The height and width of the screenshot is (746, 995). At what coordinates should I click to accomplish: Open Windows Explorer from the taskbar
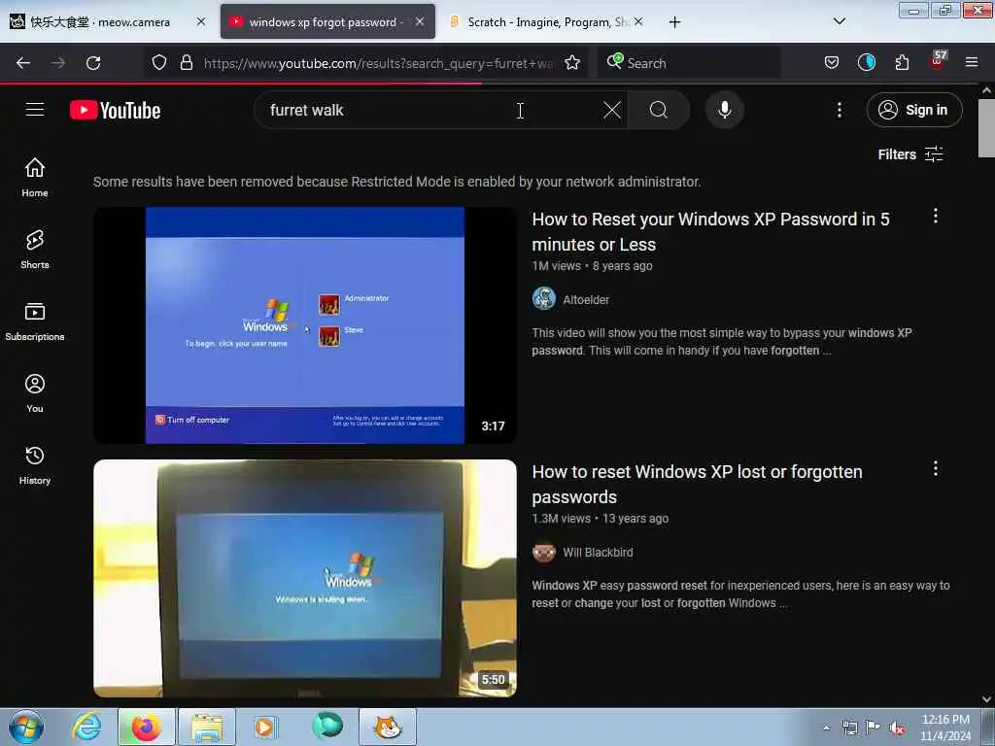point(207,727)
